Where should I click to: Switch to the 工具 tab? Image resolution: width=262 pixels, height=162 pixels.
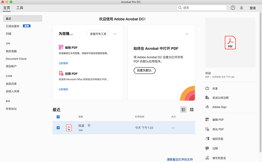(x=20, y=8)
